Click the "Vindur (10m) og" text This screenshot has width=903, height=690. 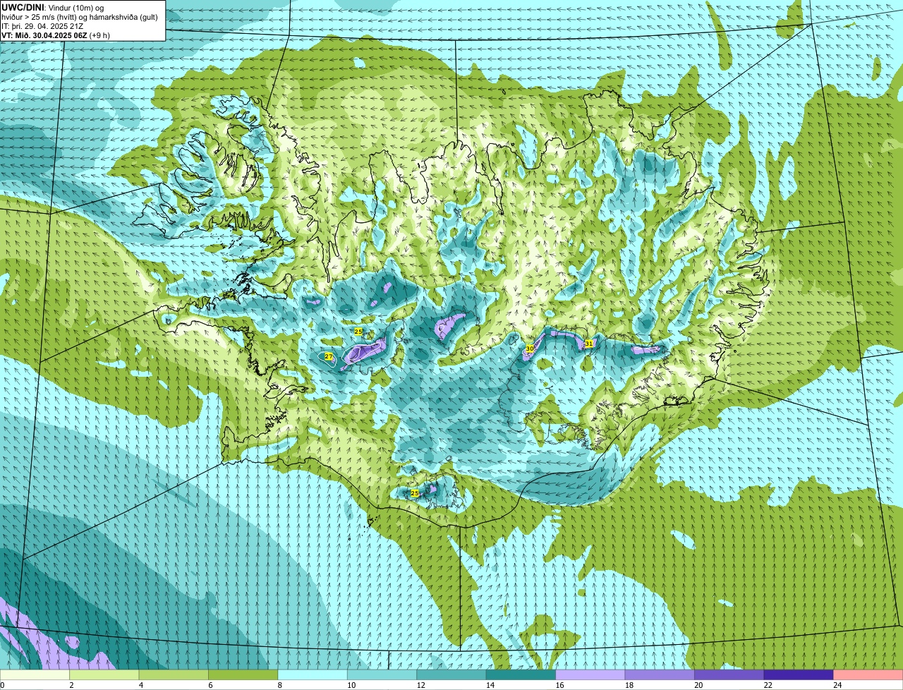75,7
